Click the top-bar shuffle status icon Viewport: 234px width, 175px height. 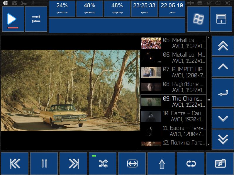click(x=227, y=3)
